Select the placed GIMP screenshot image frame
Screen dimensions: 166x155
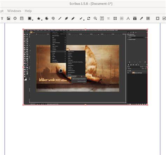pos(85,67)
